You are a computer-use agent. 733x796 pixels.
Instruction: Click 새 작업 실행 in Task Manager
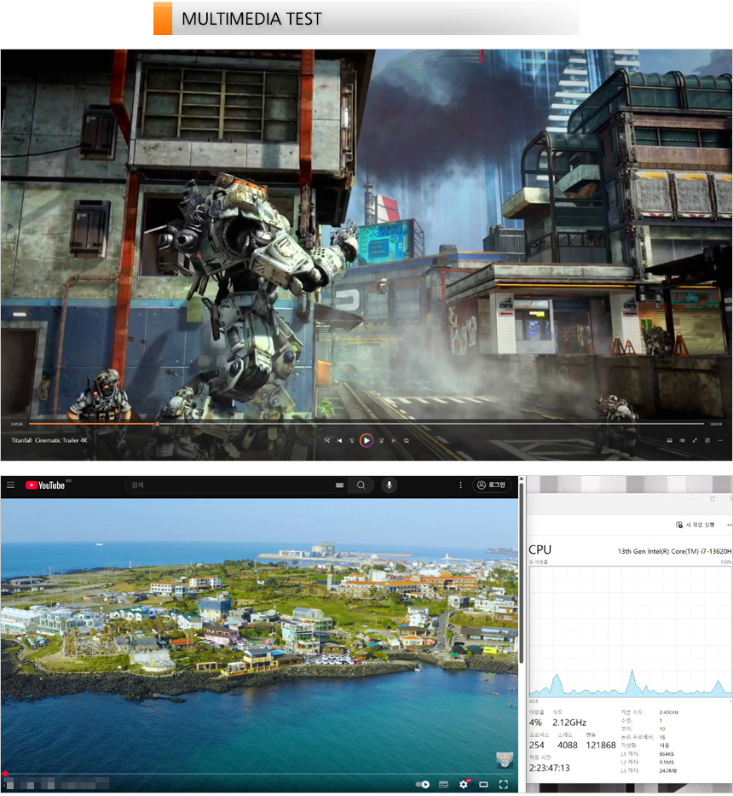[695, 525]
